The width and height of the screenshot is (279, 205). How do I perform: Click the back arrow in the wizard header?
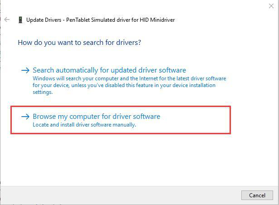tap(7, 20)
